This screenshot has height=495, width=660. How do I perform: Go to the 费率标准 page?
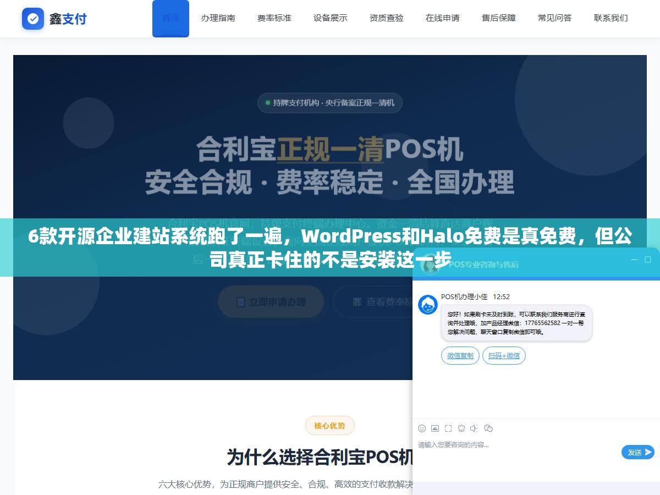coord(274,18)
